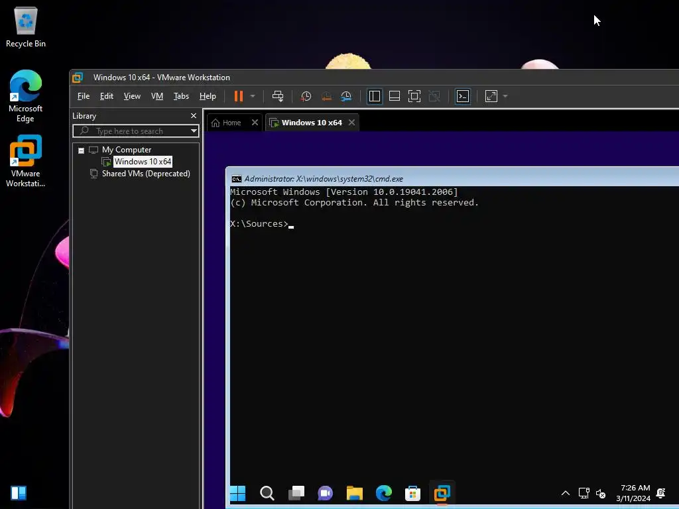This screenshot has height=509, width=679.
Task: Open the Recycle Bin desktop icon
Action: coord(26,28)
